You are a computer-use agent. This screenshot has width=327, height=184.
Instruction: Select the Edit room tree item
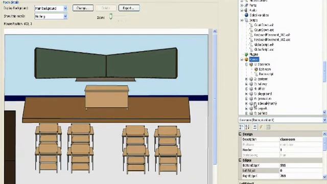pyautogui.click(x=265, y=70)
